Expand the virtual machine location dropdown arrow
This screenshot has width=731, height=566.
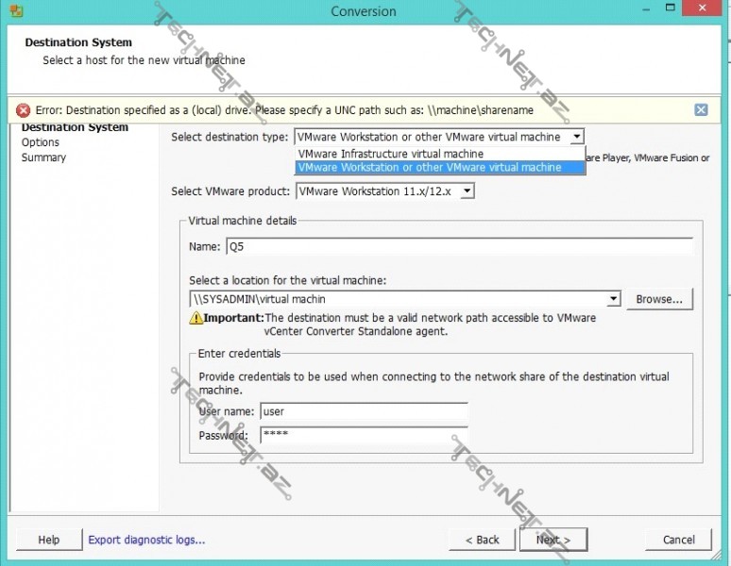point(614,299)
